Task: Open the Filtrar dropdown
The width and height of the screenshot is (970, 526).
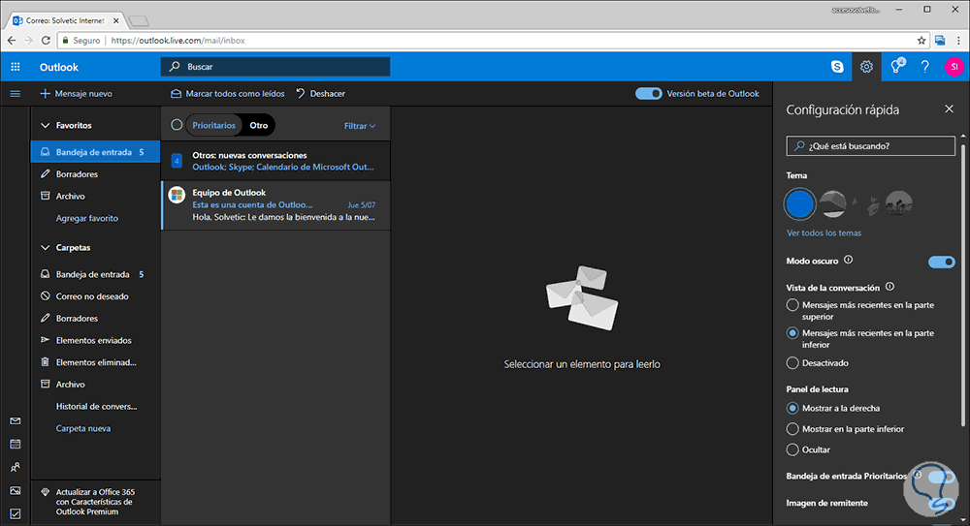Action: point(360,126)
